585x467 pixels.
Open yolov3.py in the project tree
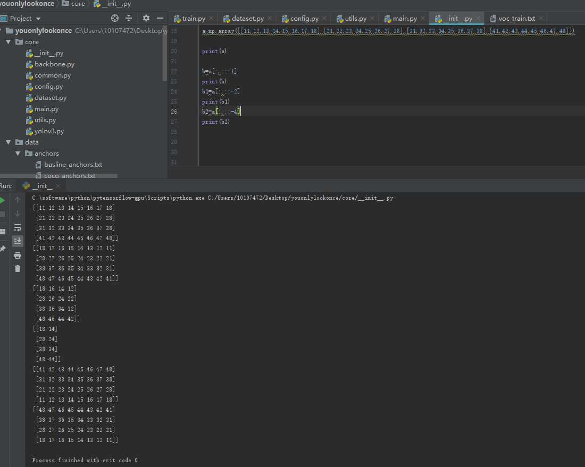click(49, 132)
